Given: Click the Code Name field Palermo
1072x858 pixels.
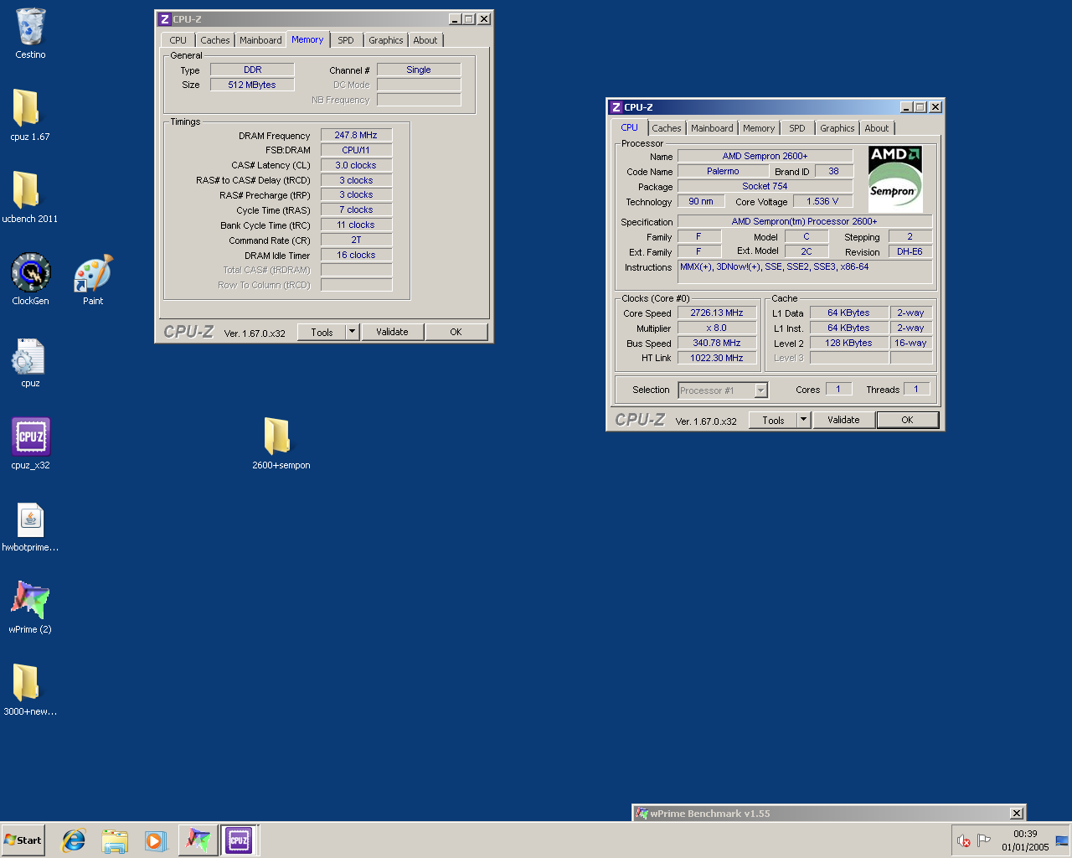Looking at the screenshot, I should (723, 171).
